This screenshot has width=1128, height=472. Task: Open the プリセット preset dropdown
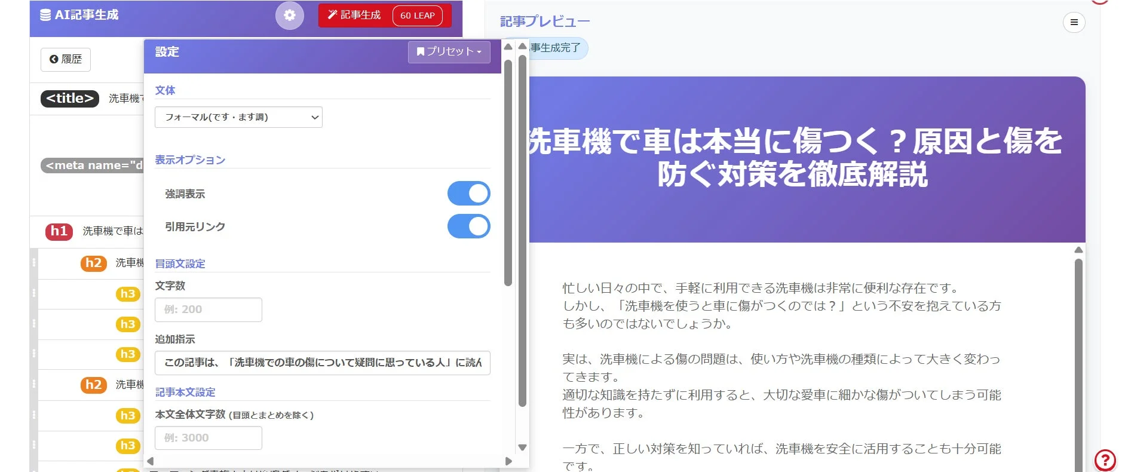[449, 52]
